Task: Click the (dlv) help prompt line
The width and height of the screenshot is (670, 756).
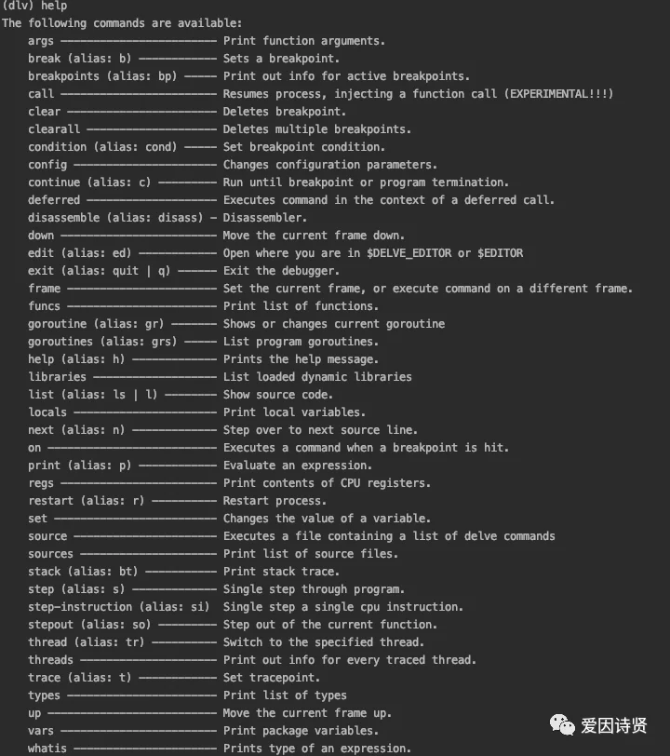Action: pyautogui.click(x=34, y=6)
